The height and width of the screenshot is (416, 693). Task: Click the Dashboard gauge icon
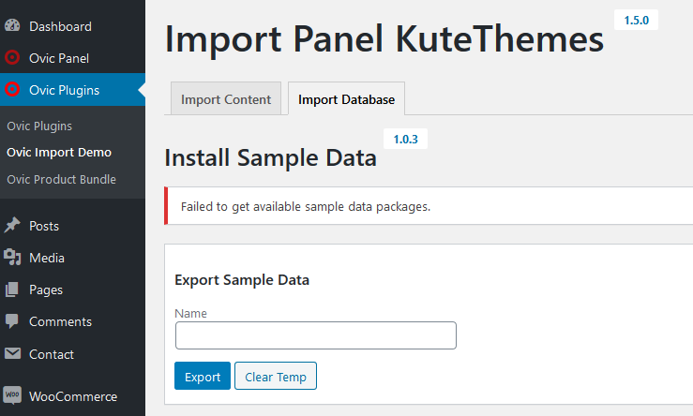(12, 25)
